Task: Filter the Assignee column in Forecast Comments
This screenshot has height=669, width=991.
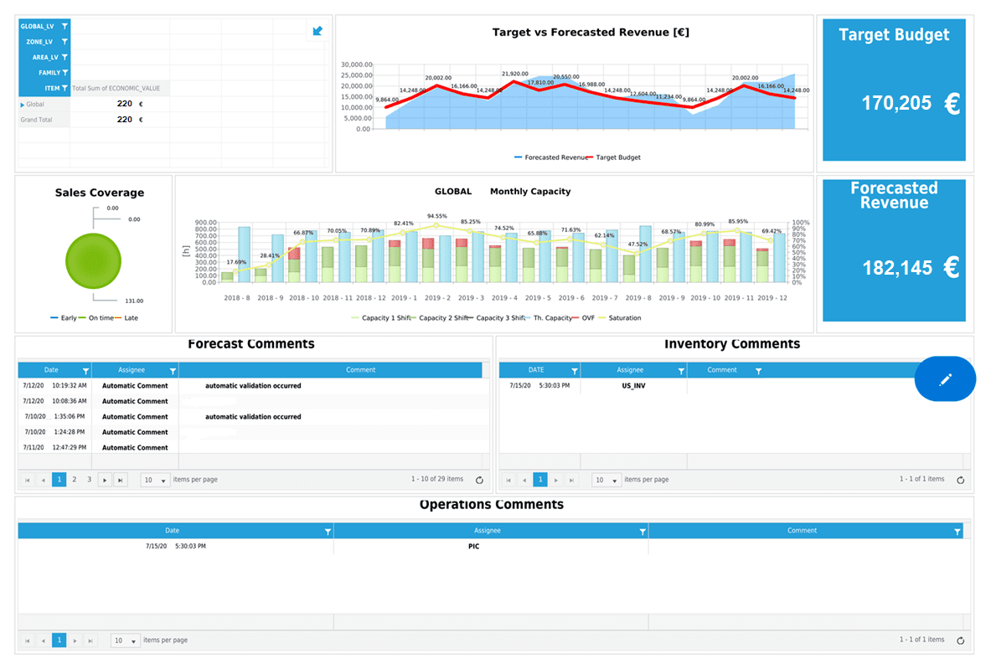Action: click(x=172, y=369)
